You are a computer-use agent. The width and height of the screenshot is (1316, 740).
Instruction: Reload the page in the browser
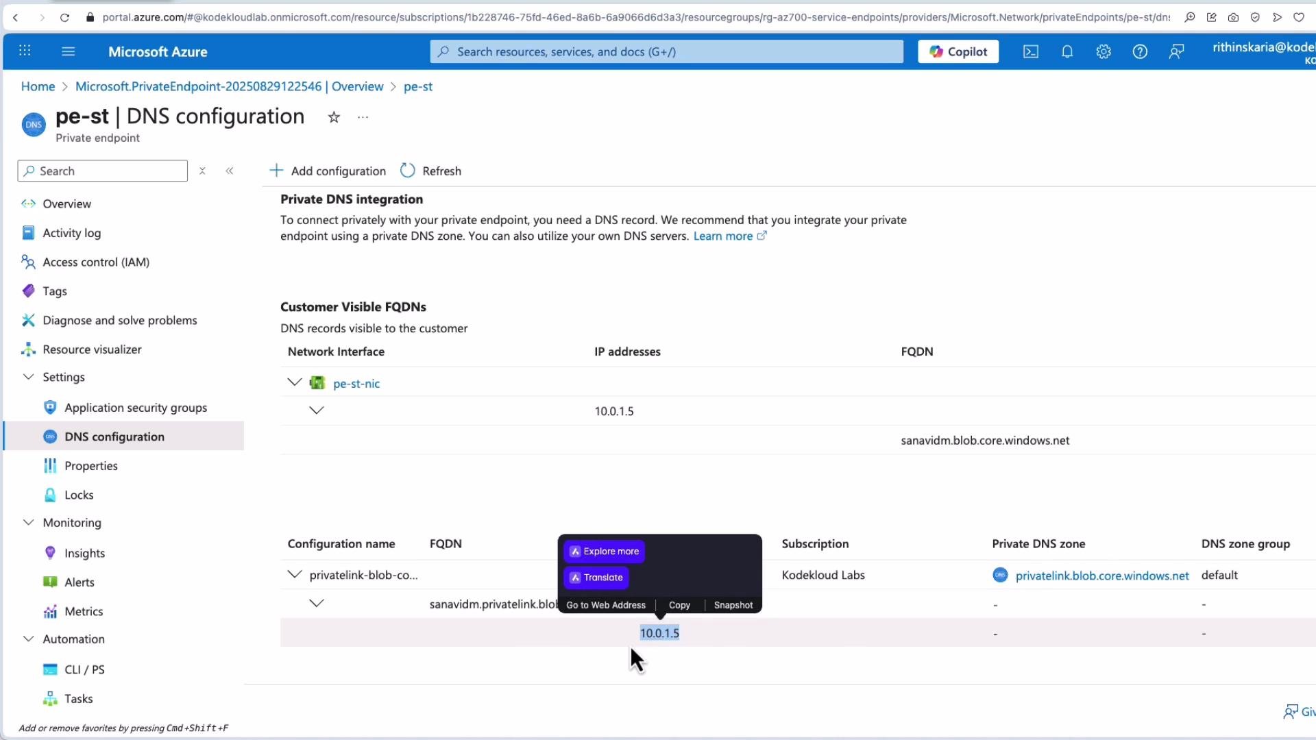pos(64,17)
